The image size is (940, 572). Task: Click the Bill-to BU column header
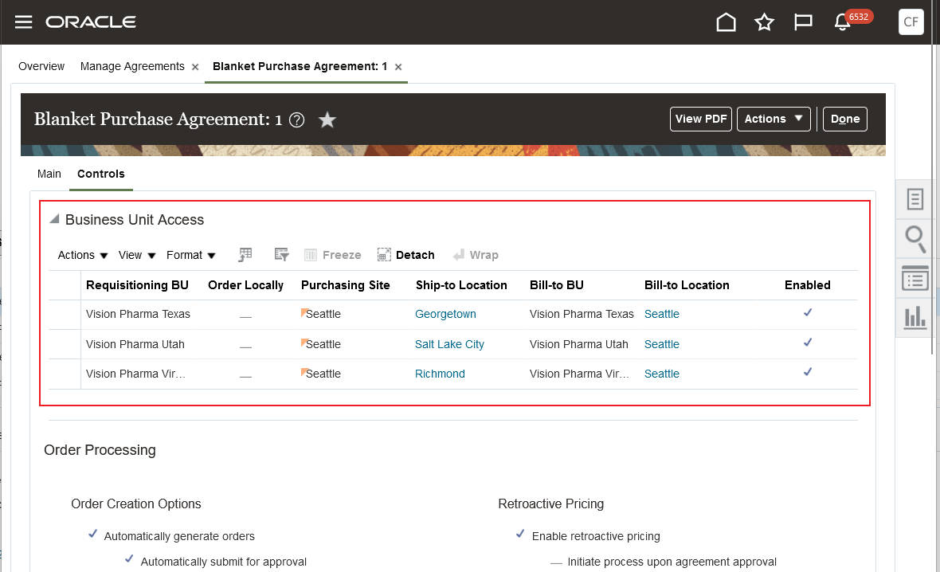pos(556,285)
